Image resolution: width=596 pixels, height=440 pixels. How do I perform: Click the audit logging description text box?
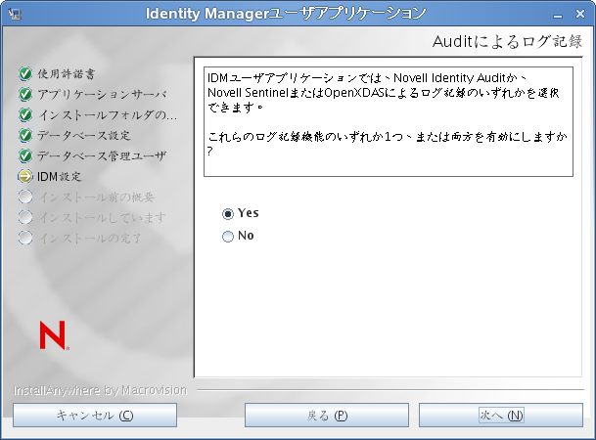(389, 121)
